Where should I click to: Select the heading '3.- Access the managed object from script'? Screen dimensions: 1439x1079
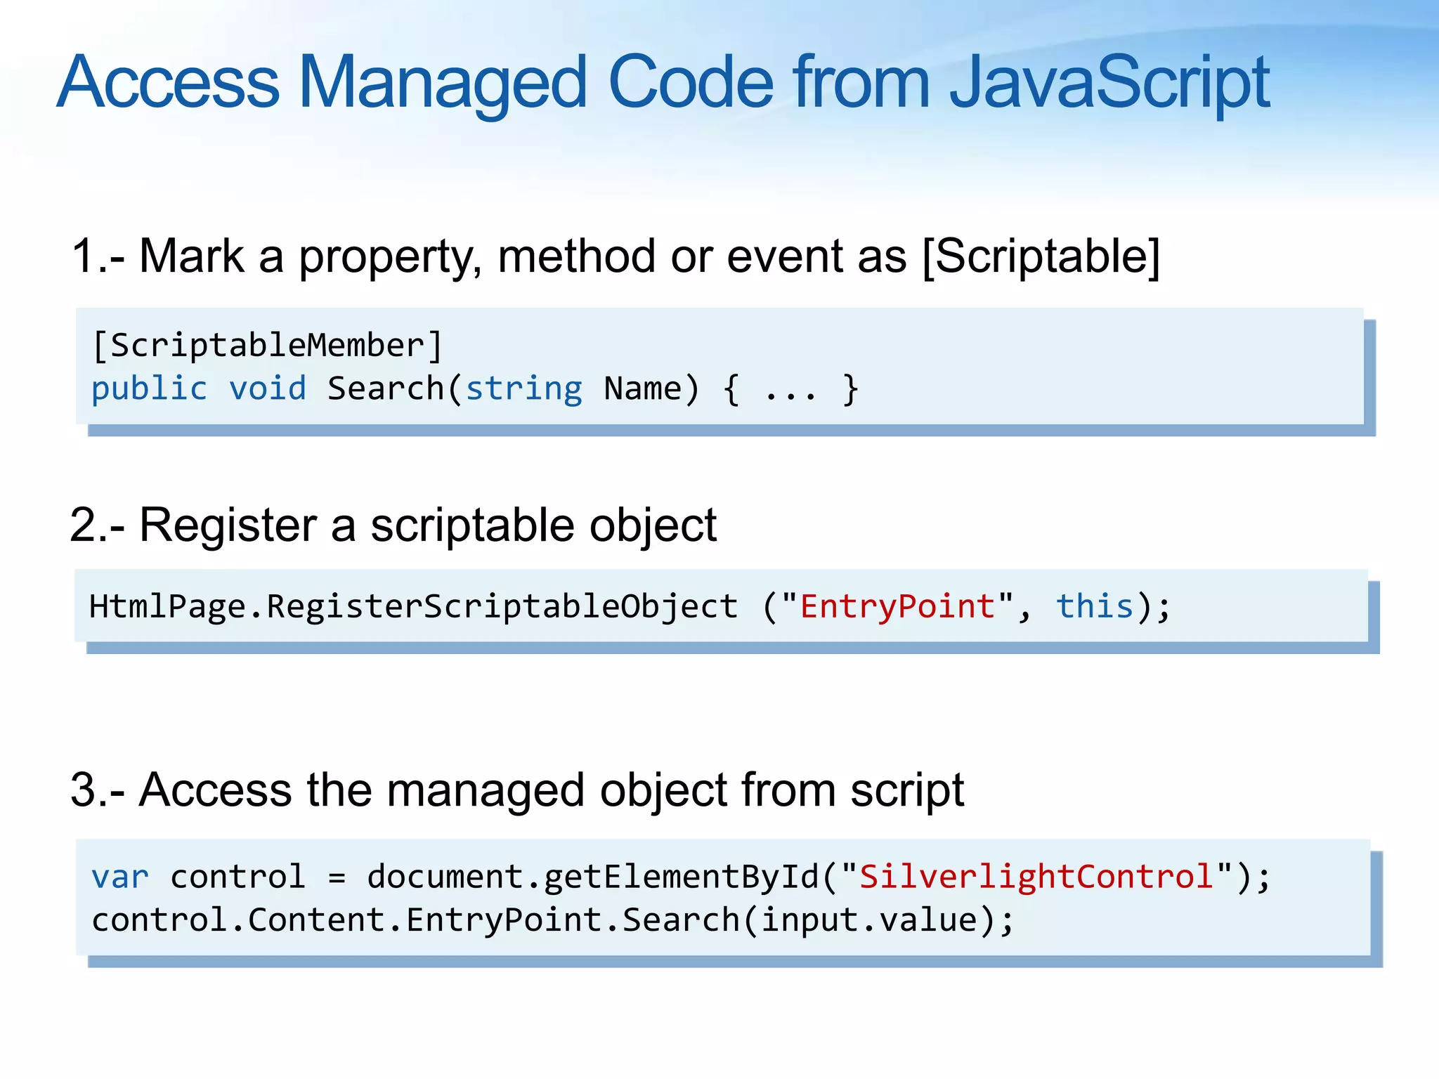click(x=517, y=791)
